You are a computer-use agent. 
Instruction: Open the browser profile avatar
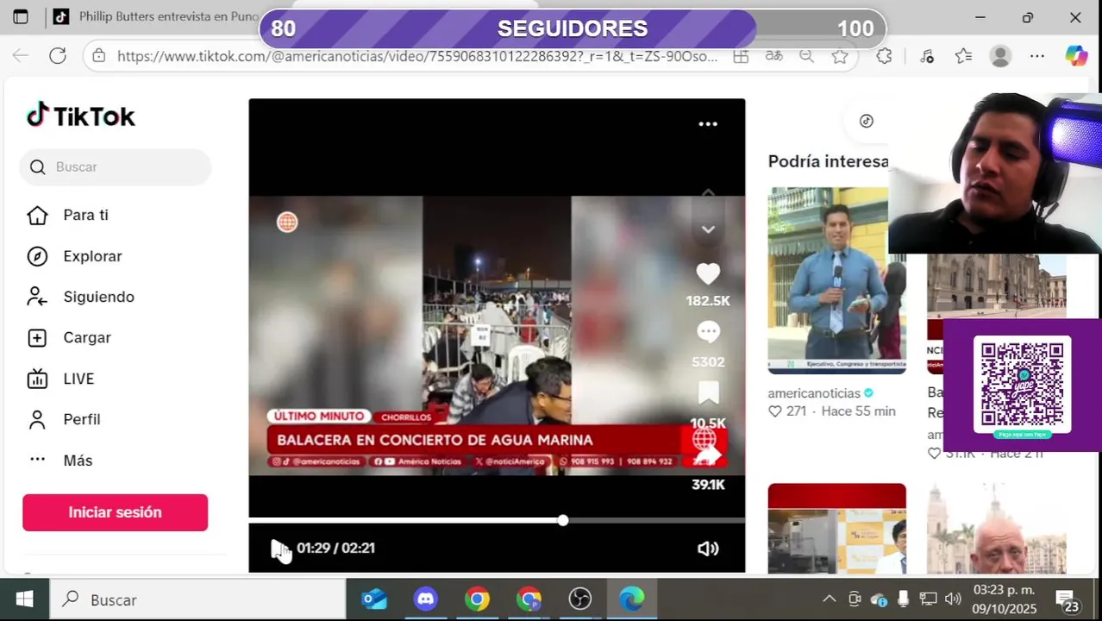click(x=1000, y=56)
